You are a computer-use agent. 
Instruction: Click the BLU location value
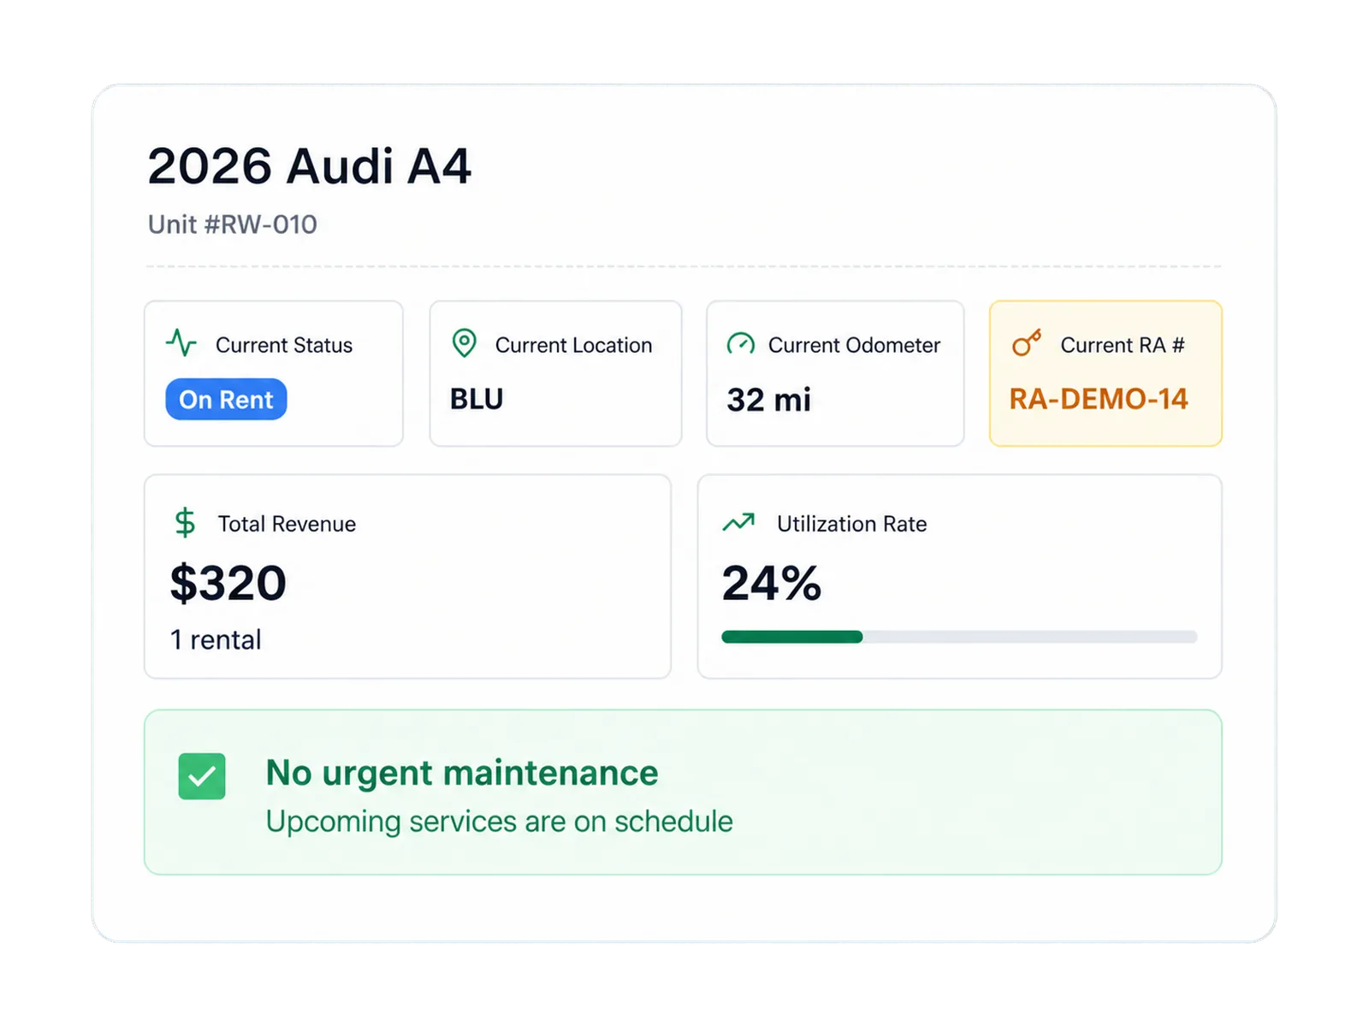tap(477, 399)
